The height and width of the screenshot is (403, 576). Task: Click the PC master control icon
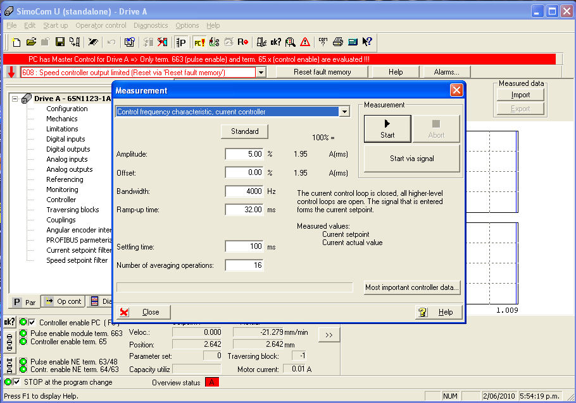tap(199, 42)
